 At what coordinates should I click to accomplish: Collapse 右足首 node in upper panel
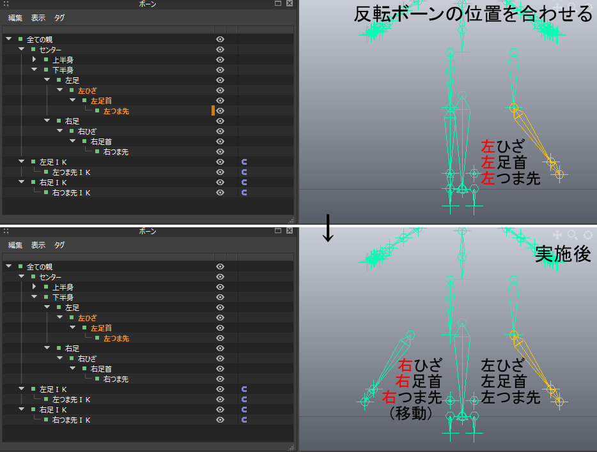click(x=73, y=141)
